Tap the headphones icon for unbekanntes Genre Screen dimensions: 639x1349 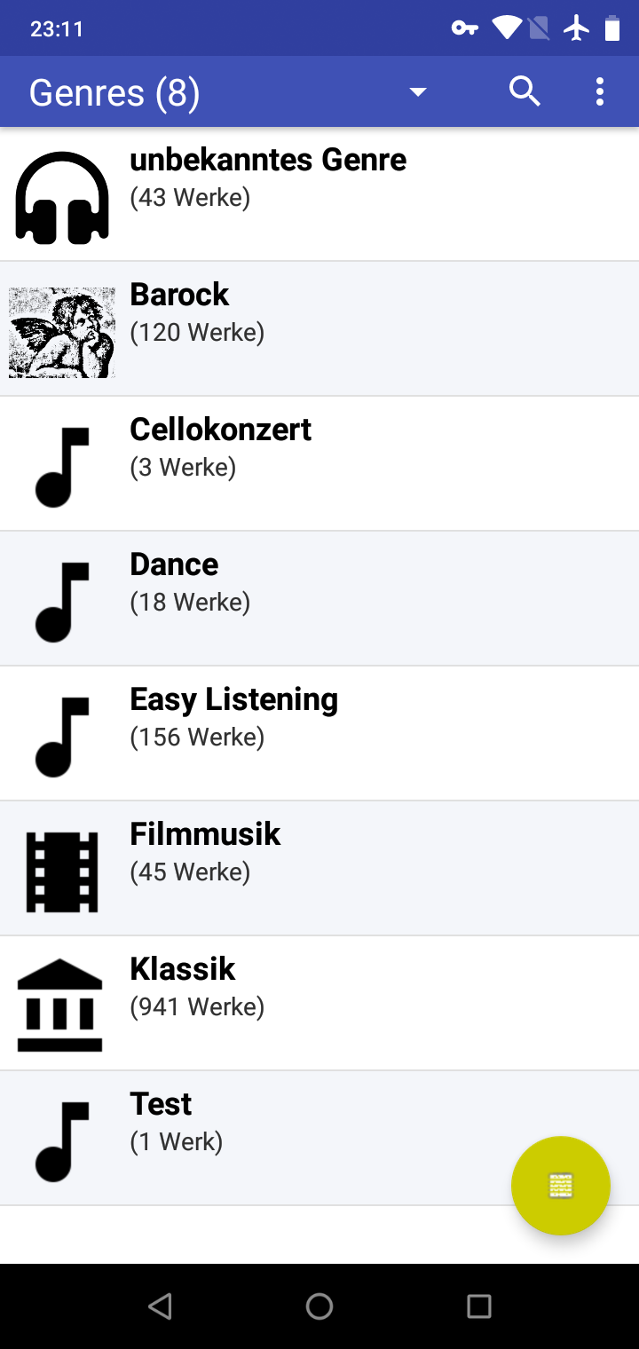62,197
